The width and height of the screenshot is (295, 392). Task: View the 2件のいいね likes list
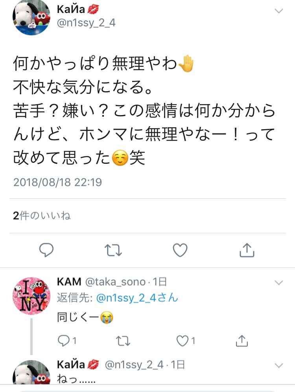(42, 216)
